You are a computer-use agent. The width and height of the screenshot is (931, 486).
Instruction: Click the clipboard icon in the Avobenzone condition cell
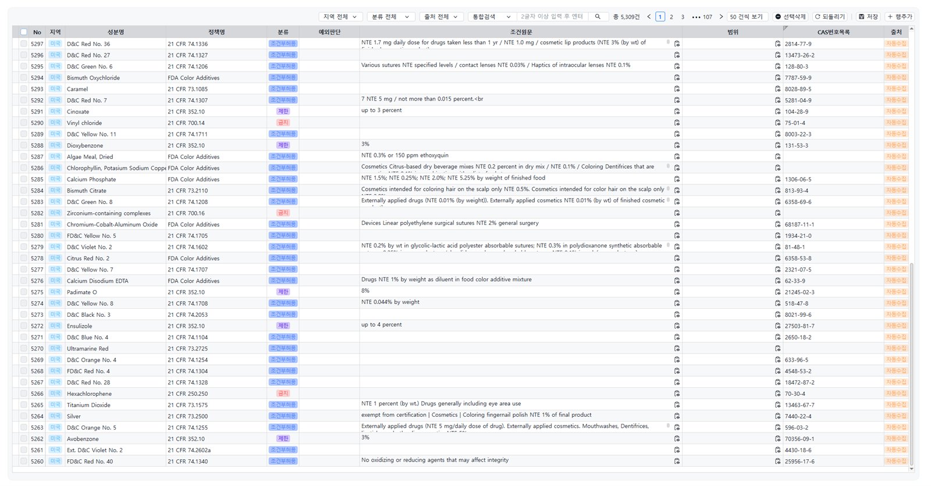pos(677,439)
